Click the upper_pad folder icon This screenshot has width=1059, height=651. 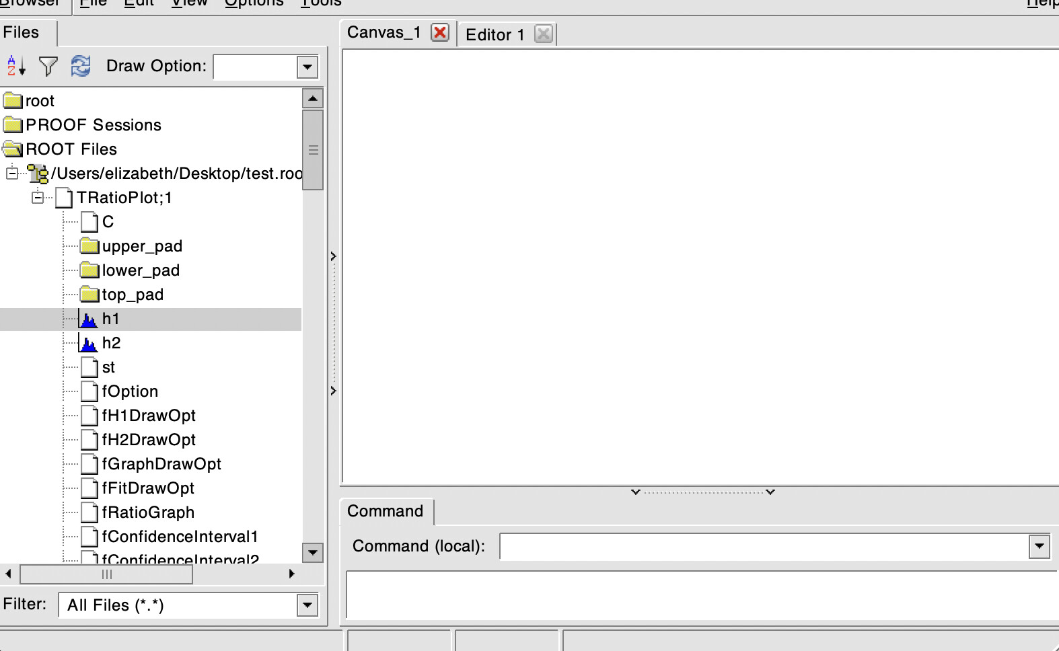[x=89, y=246]
